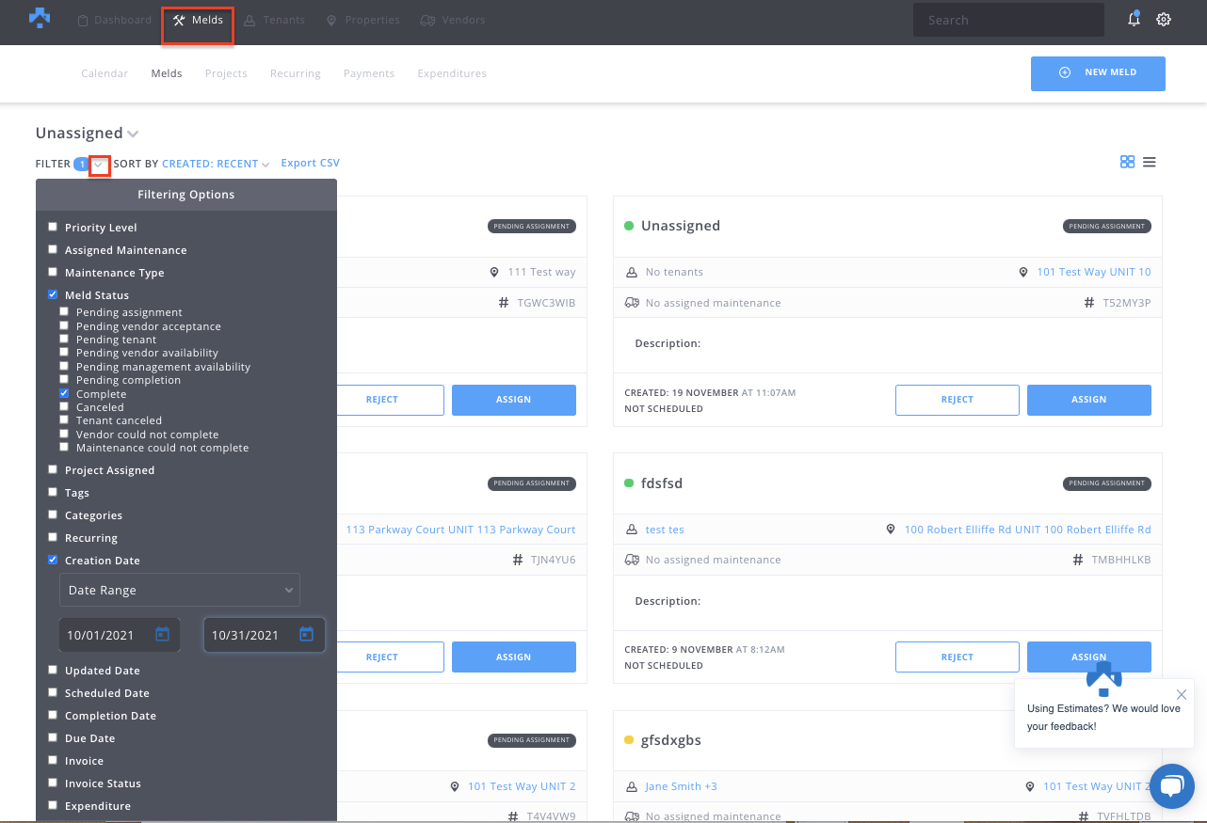1207x823 pixels.
Task: Close the Estimates feedback popup
Action: tap(1182, 695)
